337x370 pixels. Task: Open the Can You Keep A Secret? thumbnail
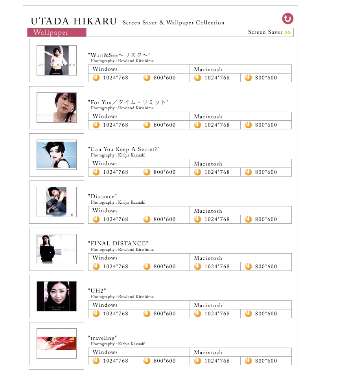pyautogui.click(x=57, y=155)
